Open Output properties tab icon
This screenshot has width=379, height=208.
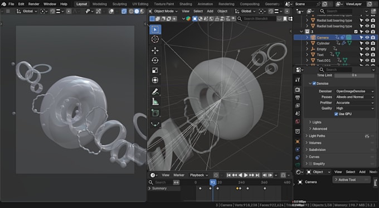coord(298,98)
